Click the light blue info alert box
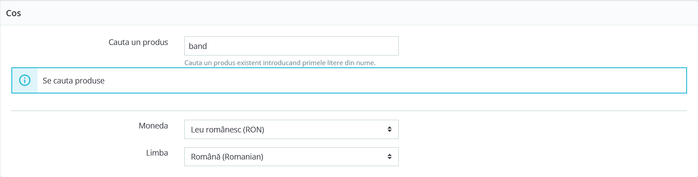The width and height of the screenshot is (698, 177). pyautogui.click(x=349, y=80)
